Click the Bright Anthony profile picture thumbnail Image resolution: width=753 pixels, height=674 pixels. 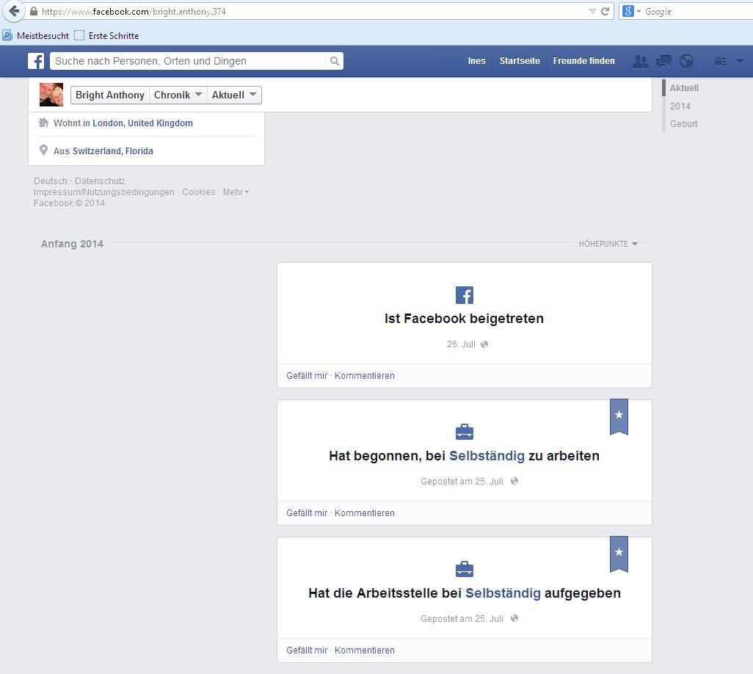click(51, 95)
